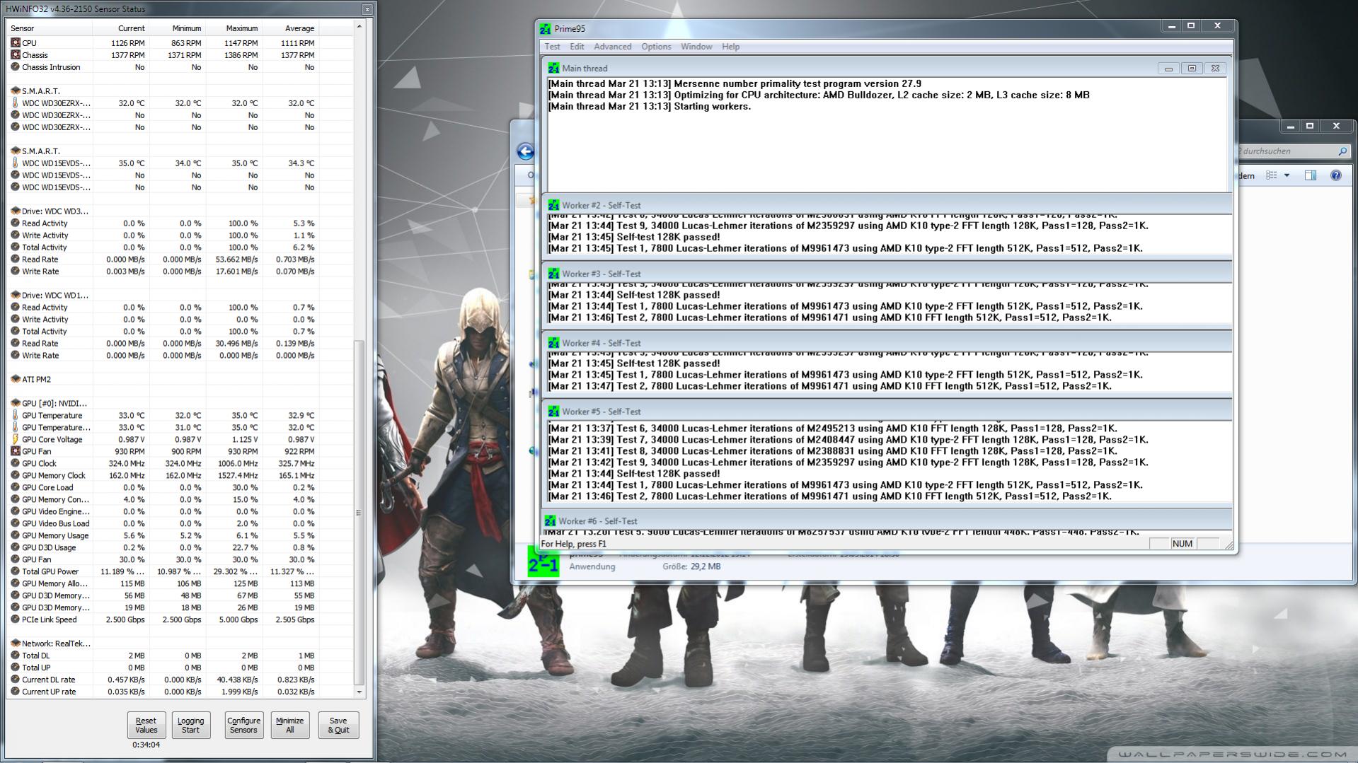The width and height of the screenshot is (1358, 763).
Task: Toggle the Explorer preview pane icon
Action: tap(1311, 175)
